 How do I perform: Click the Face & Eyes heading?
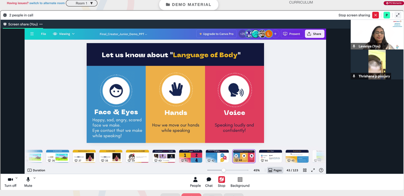[x=116, y=112]
